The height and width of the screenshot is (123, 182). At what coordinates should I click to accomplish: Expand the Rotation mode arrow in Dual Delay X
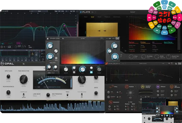[135, 86]
